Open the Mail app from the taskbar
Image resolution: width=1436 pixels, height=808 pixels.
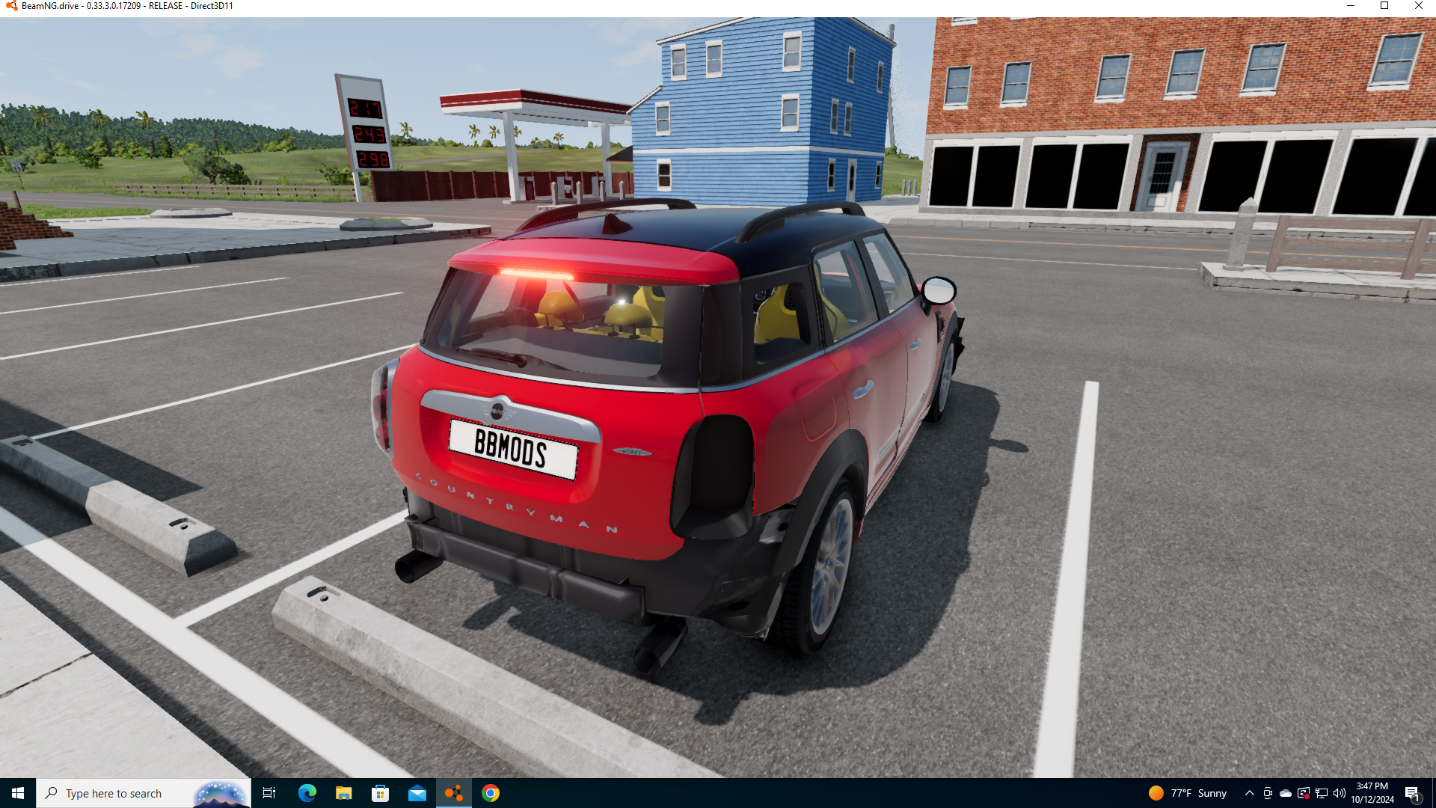pyautogui.click(x=417, y=793)
